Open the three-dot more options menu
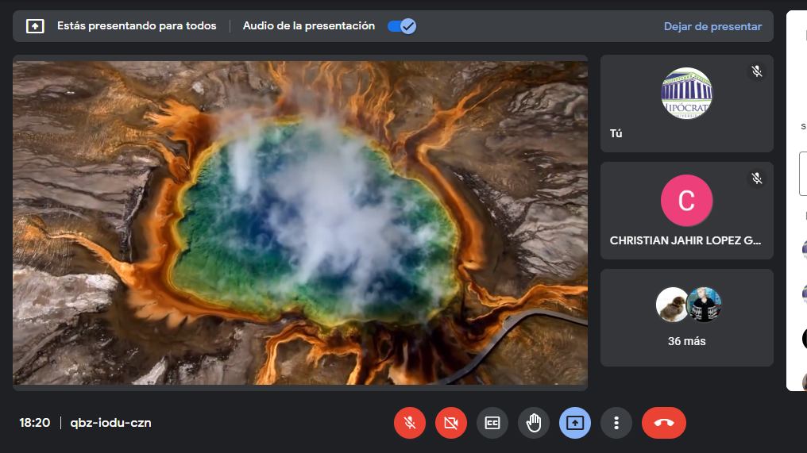The image size is (807, 453). coord(616,423)
